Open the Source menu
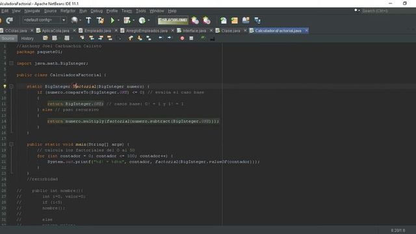Viewport: 416px width, 234px height. 50,11
